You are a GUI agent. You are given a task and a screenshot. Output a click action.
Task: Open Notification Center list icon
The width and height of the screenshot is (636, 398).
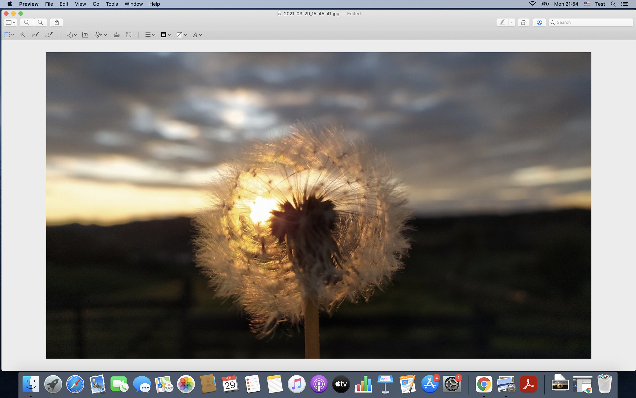pos(625,4)
